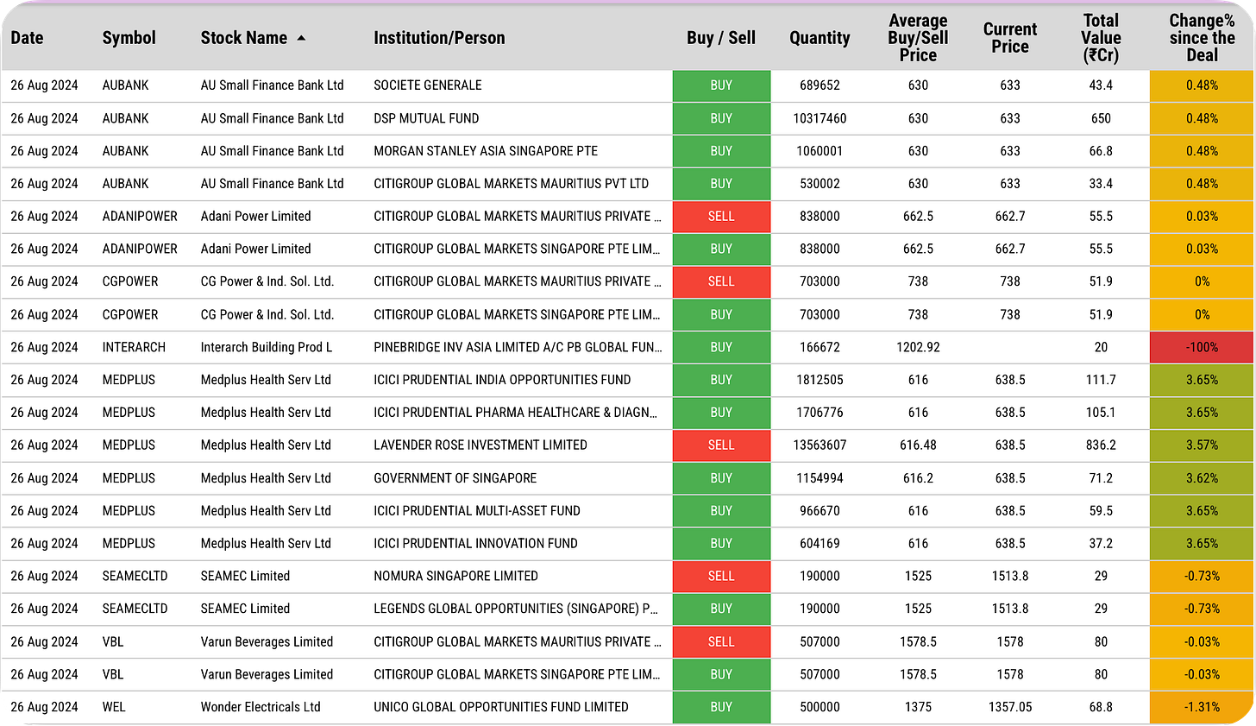Click the INTERARCH symbol cell
The image size is (1256, 726).
[134, 347]
